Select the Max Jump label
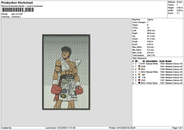 click(x=137, y=53)
